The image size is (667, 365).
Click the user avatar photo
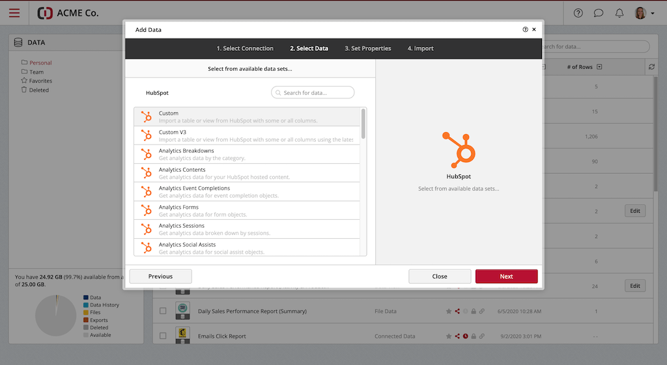[x=640, y=13]
